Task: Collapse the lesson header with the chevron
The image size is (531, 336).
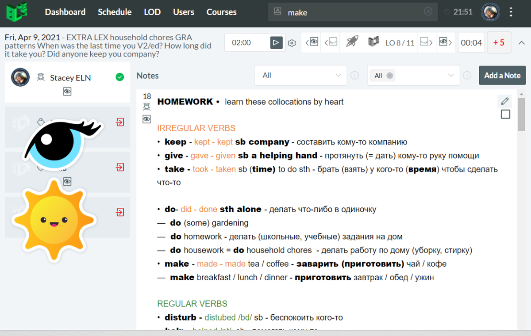Action: click(521, 43)
